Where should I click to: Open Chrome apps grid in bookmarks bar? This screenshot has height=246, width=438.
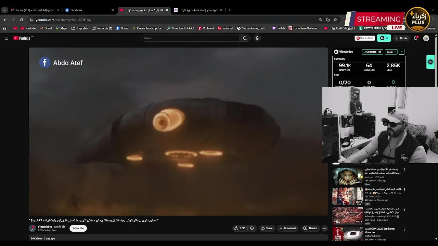point(4,28)
